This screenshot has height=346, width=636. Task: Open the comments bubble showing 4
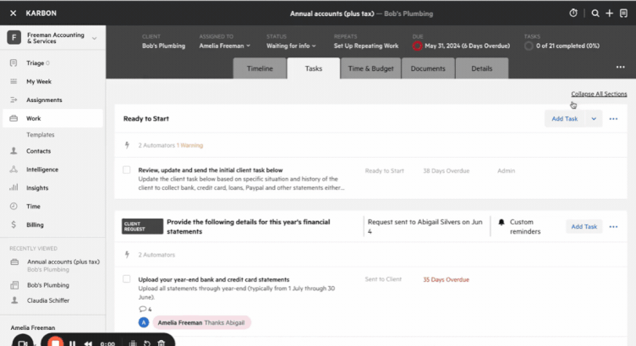click(145, 309)
